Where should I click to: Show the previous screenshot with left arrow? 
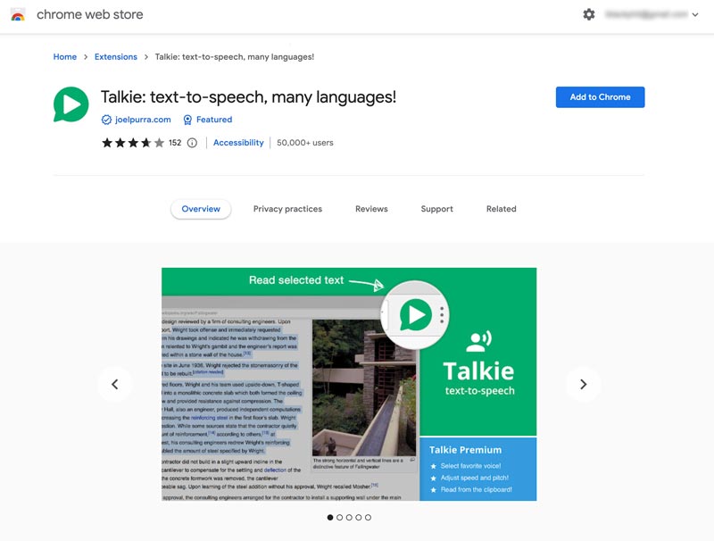[x=115, y=385]
